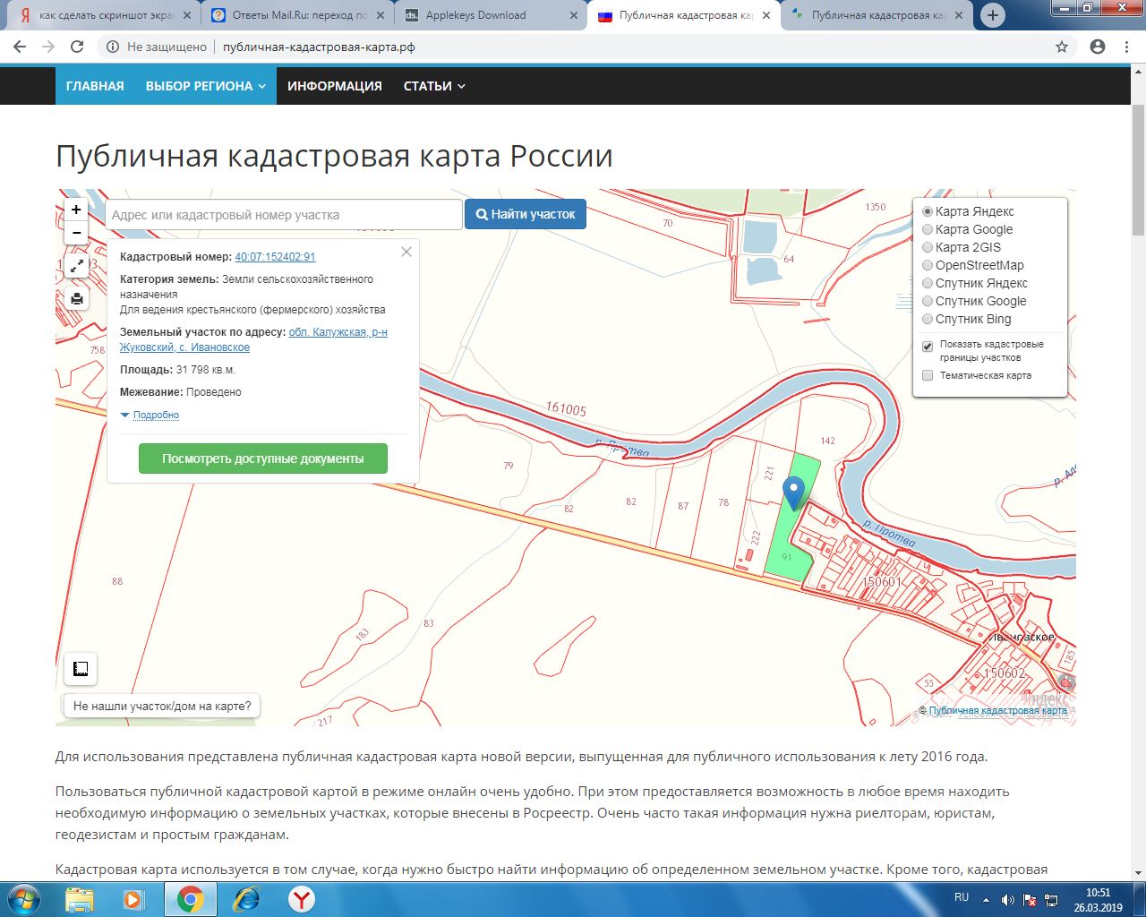Open Chrome three-dot menu
This screenshot has width=1146, height=917.
tap(1126, 47)
